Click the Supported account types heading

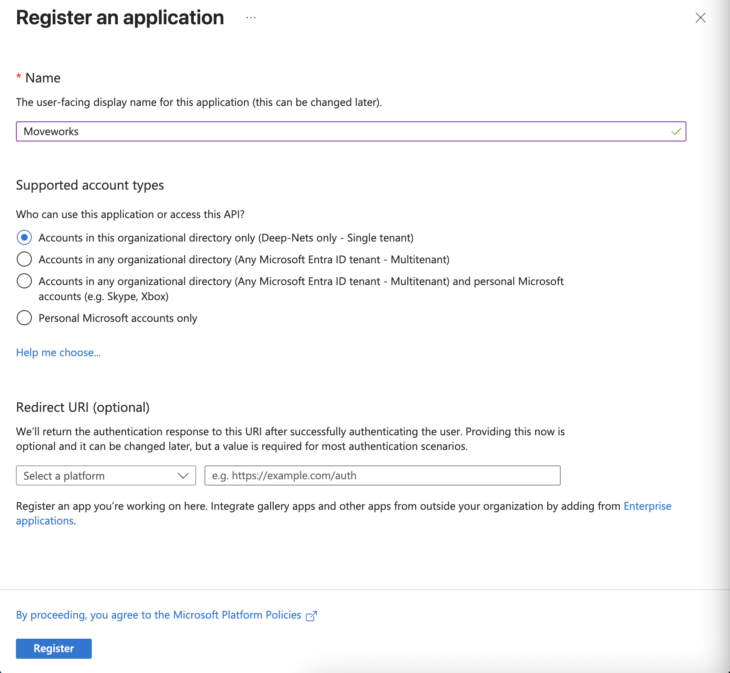[x=90, y=185]
